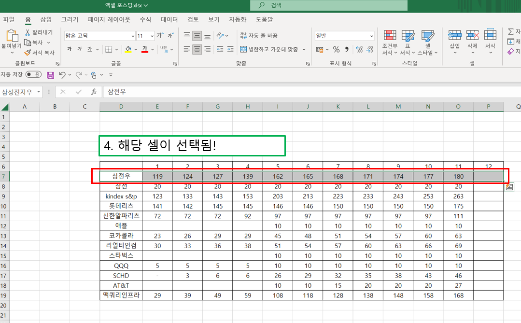Apply percent style
Image resolution: width=521 pixels, height=323 pixels.
(x=336, y=50)
